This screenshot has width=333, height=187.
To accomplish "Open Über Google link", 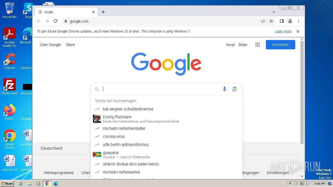I will click(50, 45).
